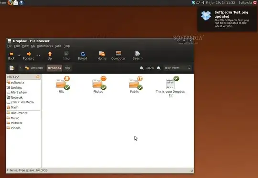Click the mail launcher in top panel
This screenshot has width=258, height=178.
point(16,3)
